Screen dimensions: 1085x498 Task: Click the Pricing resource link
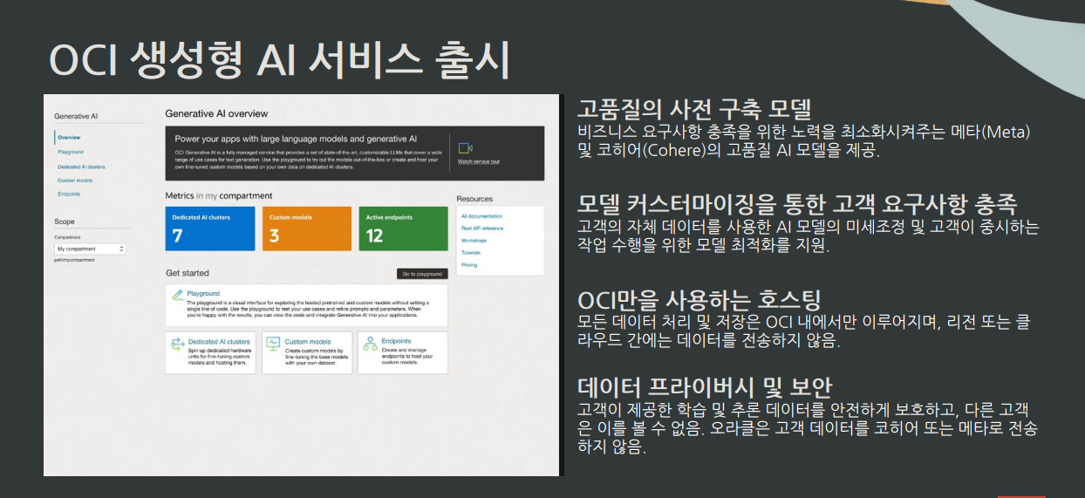(x=469, y=264)
